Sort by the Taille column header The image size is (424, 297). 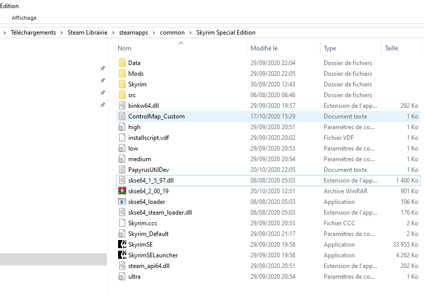click(391, 48)
